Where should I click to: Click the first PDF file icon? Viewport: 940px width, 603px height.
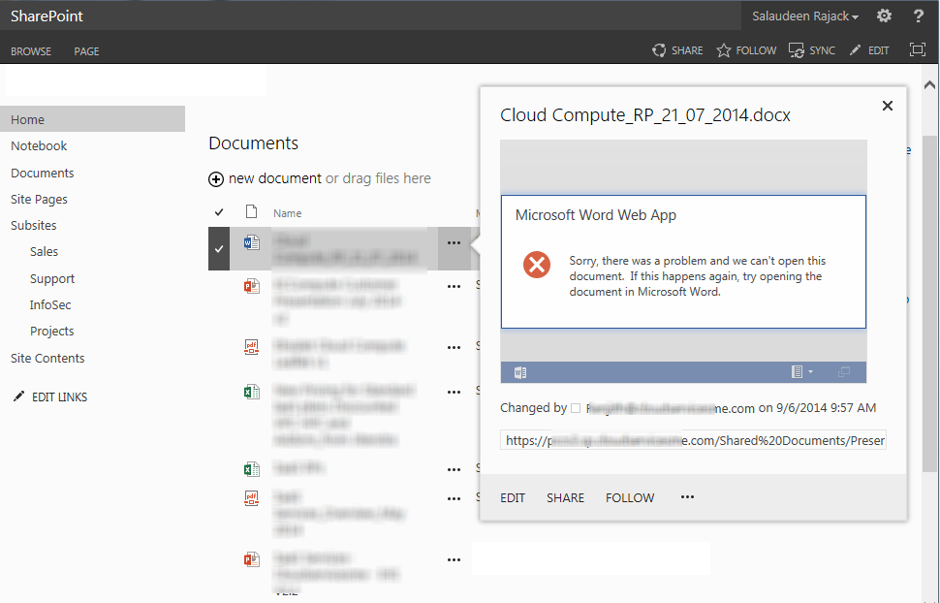click(252, 347)
